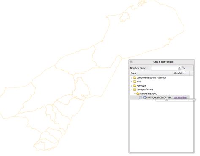
Task: Click the layer opacity slider handle
Action: 166,100
